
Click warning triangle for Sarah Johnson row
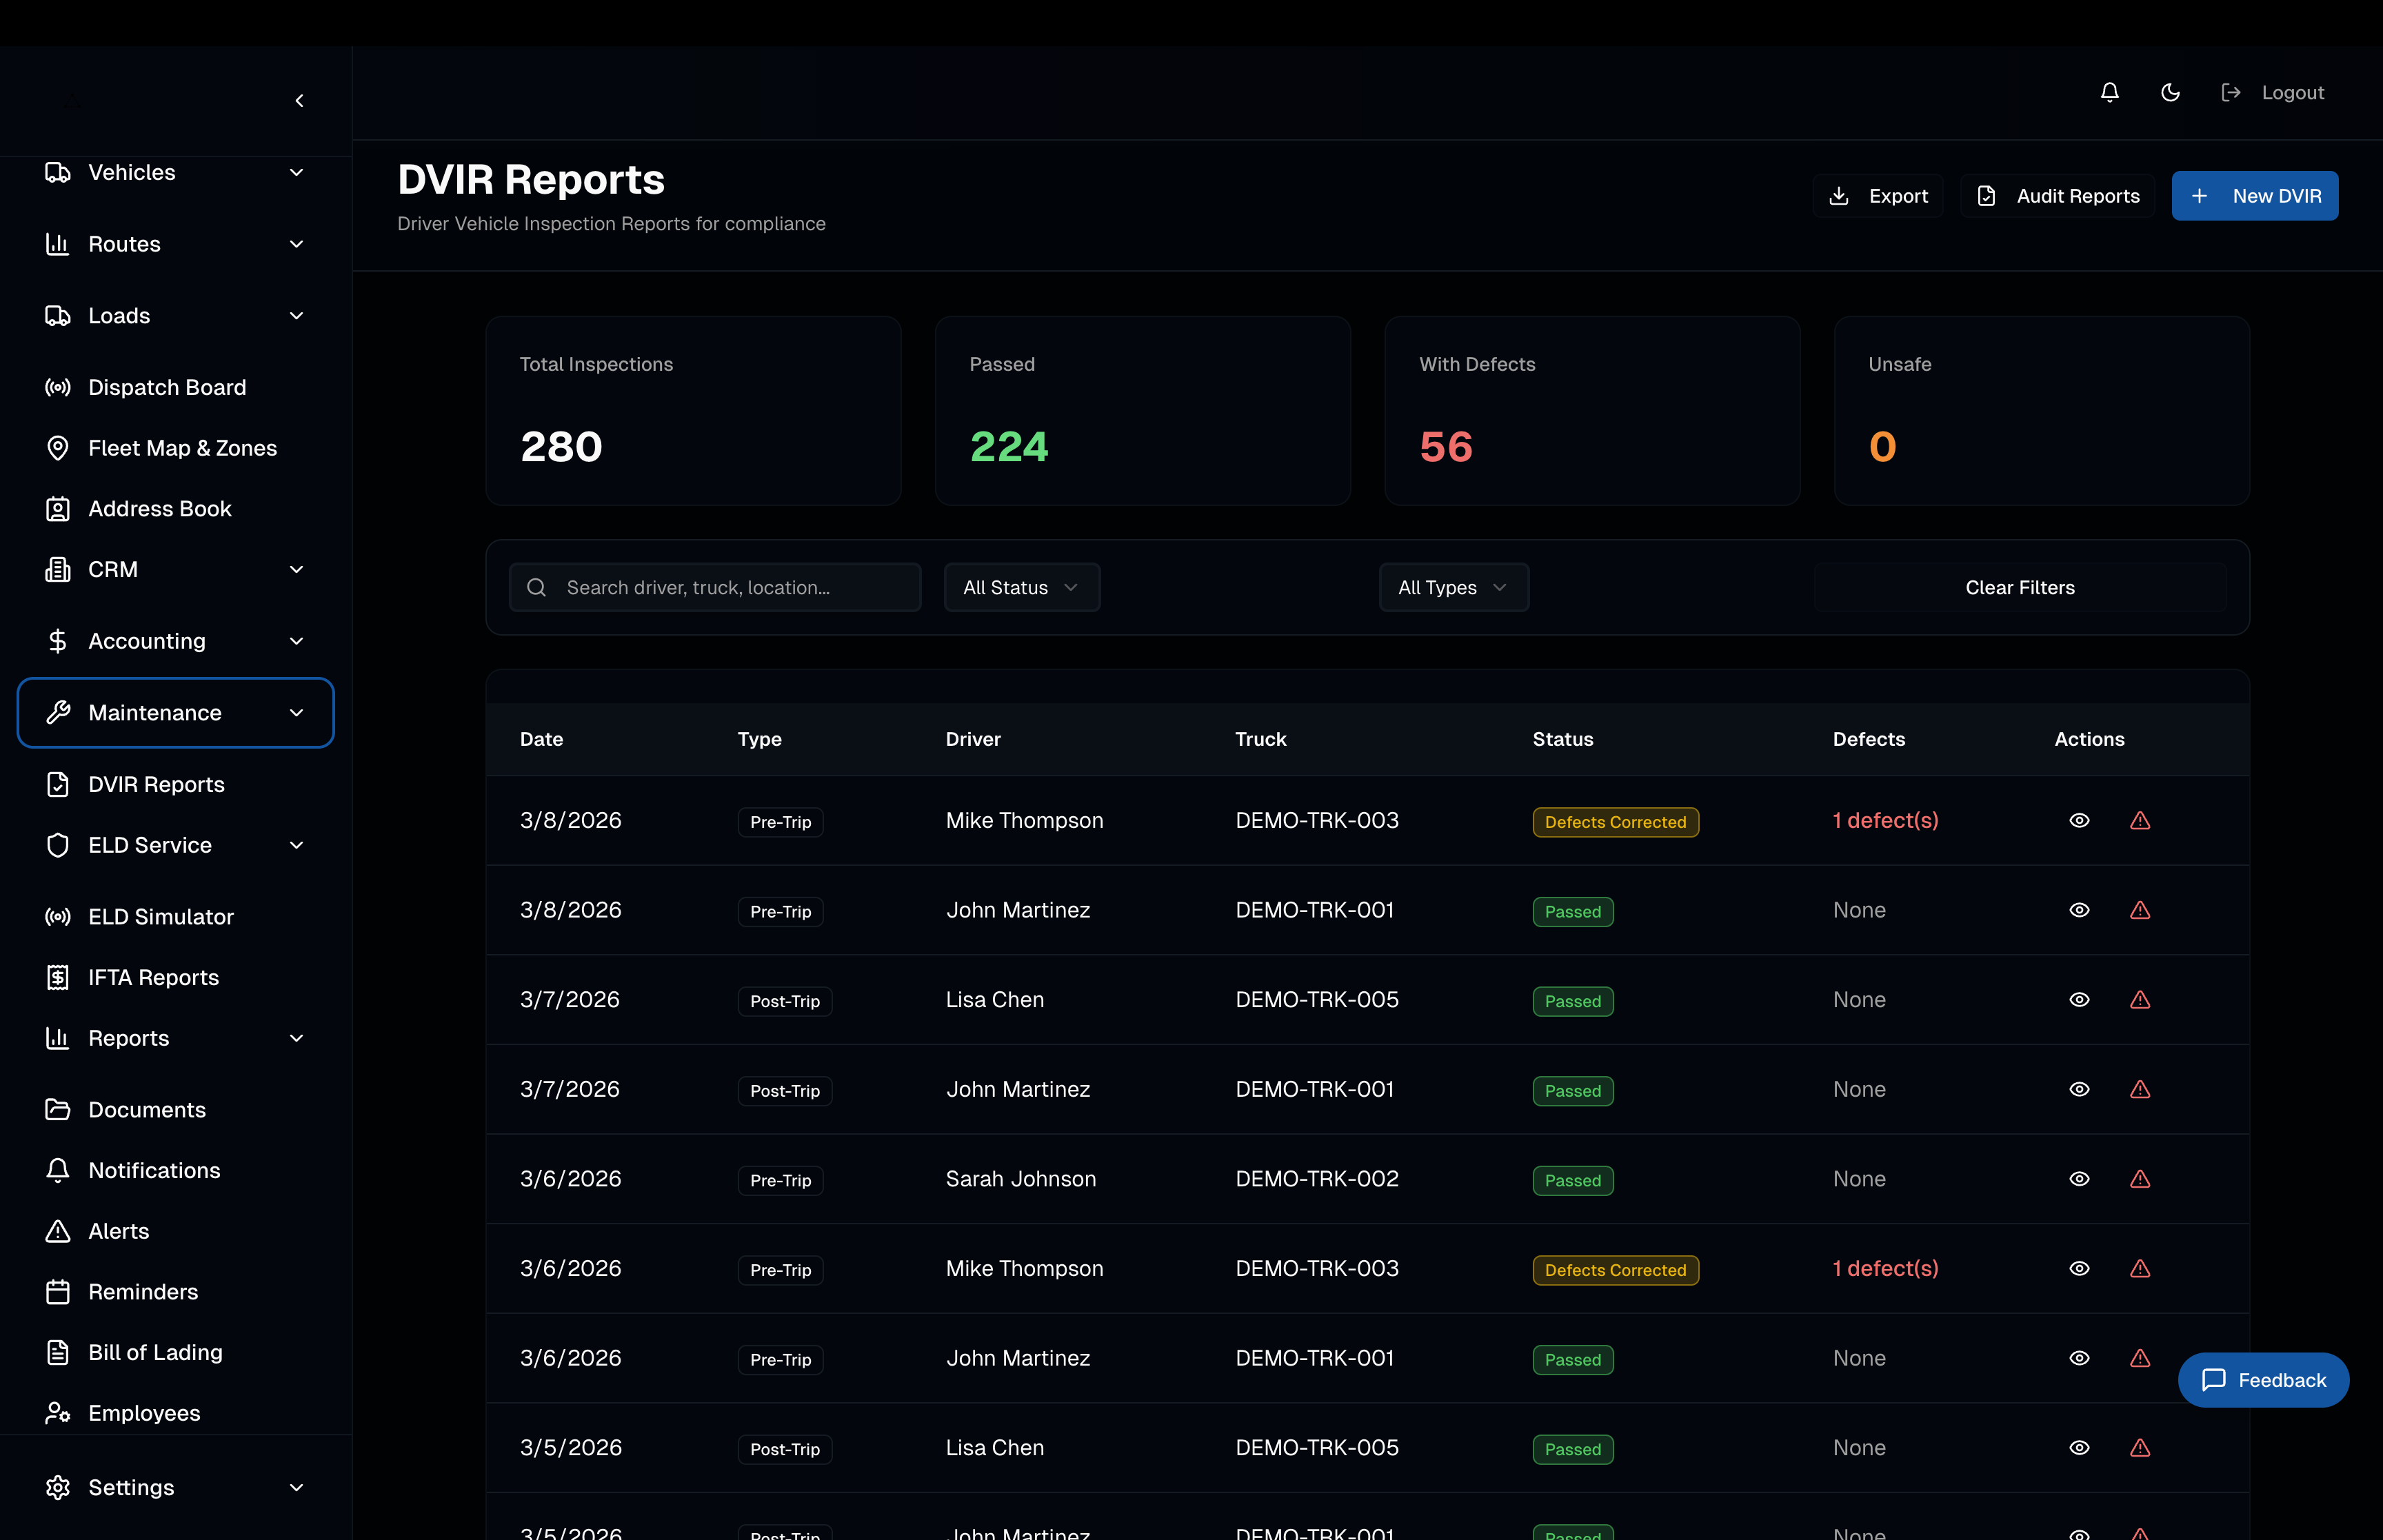click(2140, 1179)
